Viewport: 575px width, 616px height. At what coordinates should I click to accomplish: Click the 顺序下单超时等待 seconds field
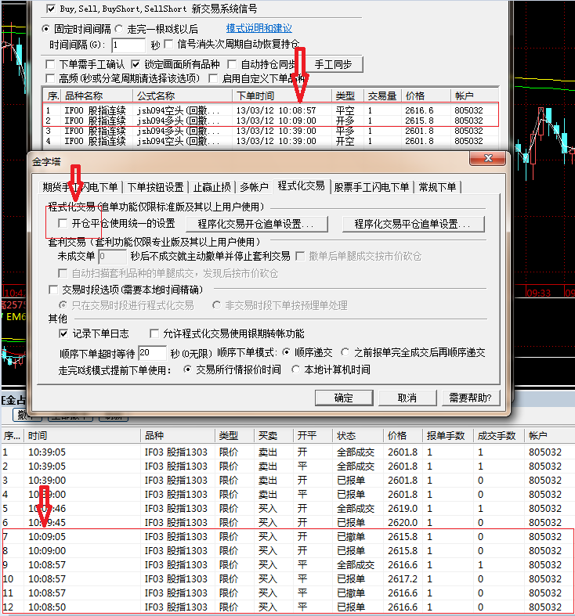pos(152,353)
